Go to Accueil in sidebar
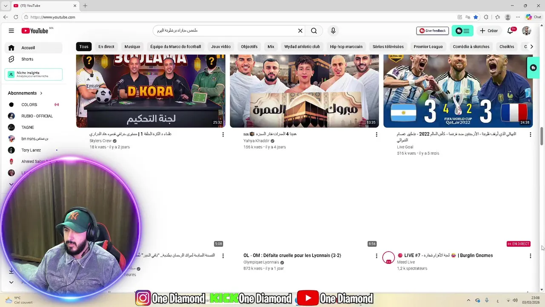This screenshot has width=545, height=307. point(34,48)
